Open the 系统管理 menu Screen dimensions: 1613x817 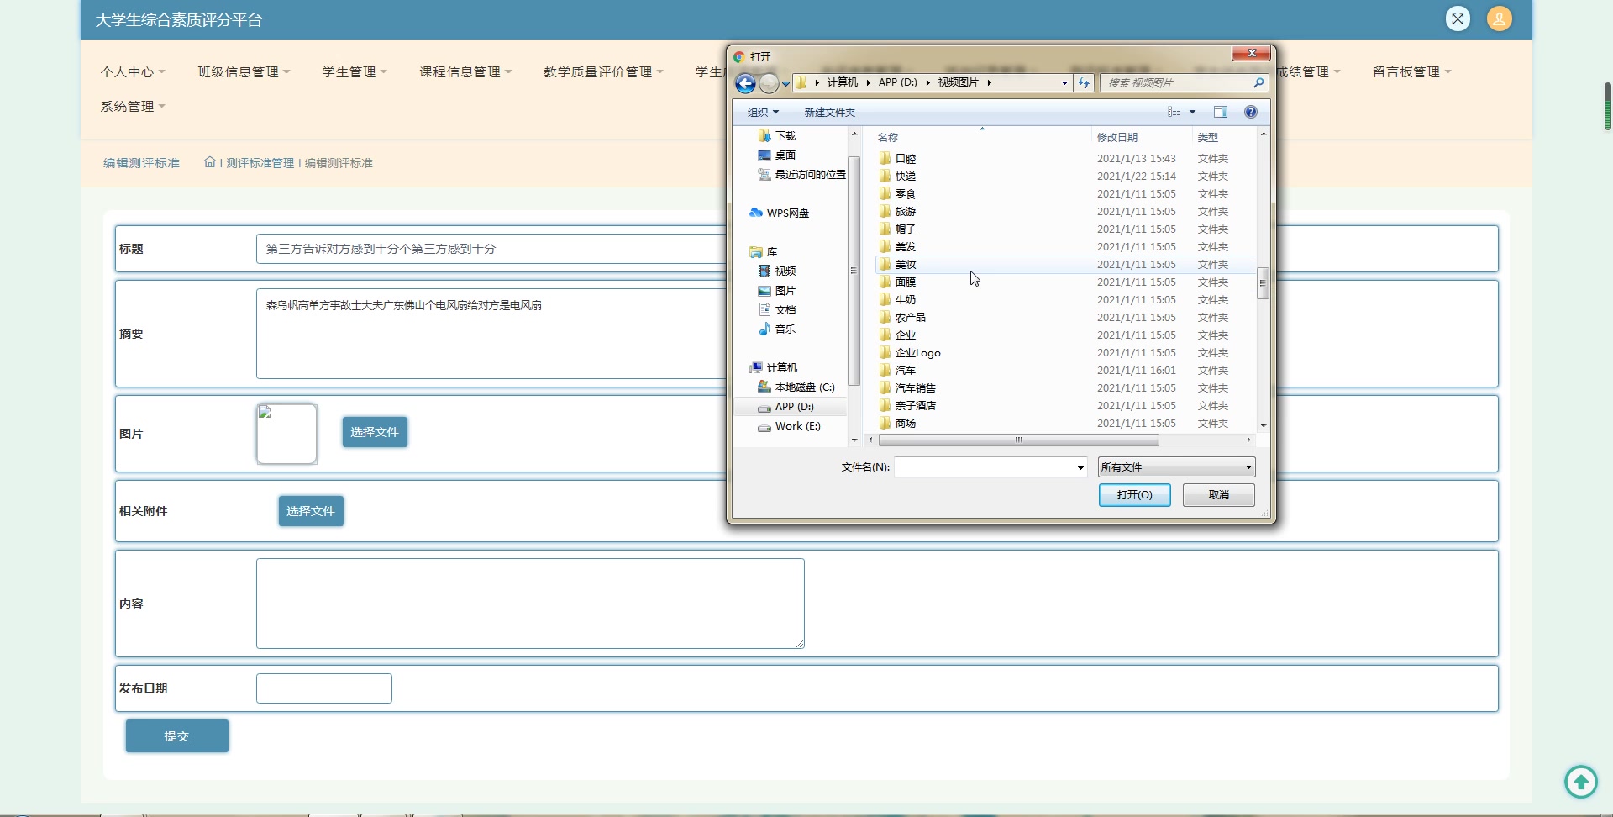(133, 107)
